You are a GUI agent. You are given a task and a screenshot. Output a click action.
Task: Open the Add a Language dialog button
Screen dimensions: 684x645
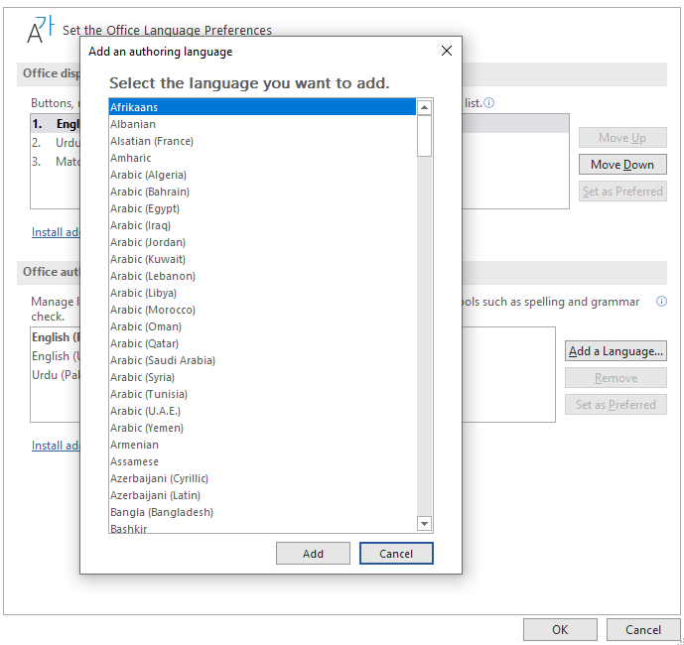tap(616, 351)
